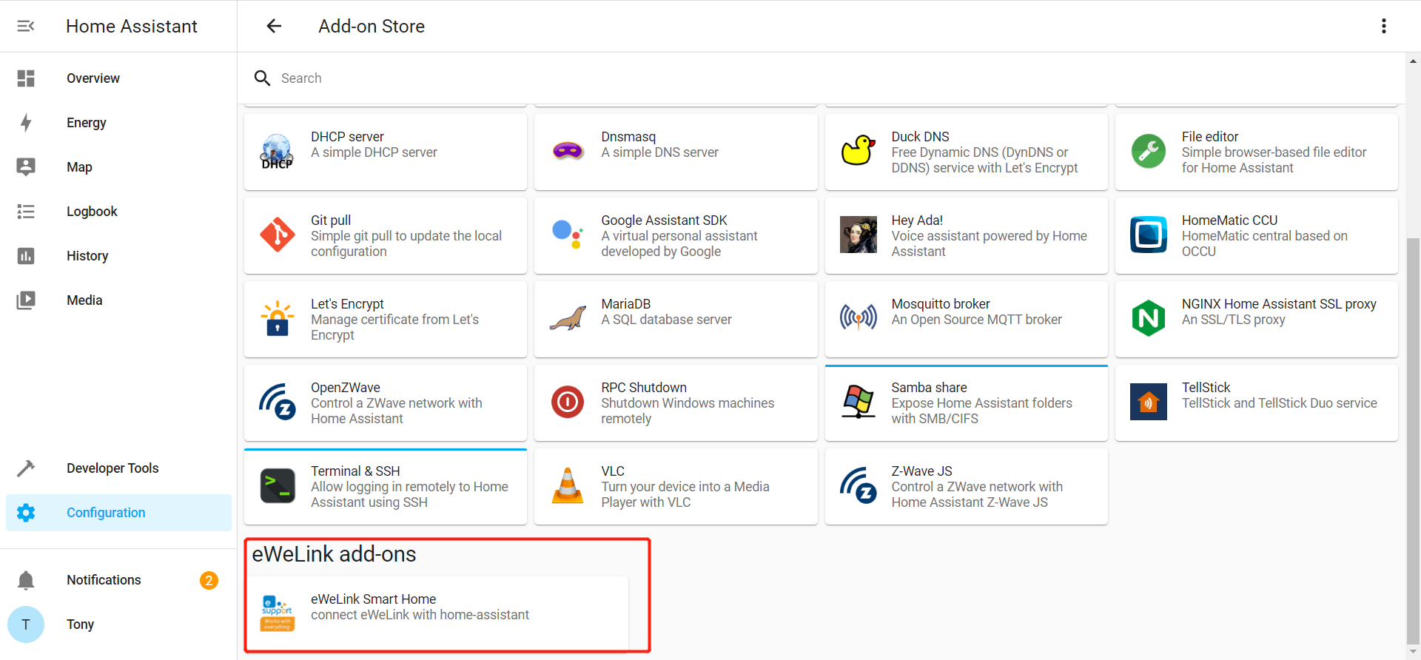The image size is (1421, 660).
Task: Open the Duck DNS add-on title
Action: 920,137
